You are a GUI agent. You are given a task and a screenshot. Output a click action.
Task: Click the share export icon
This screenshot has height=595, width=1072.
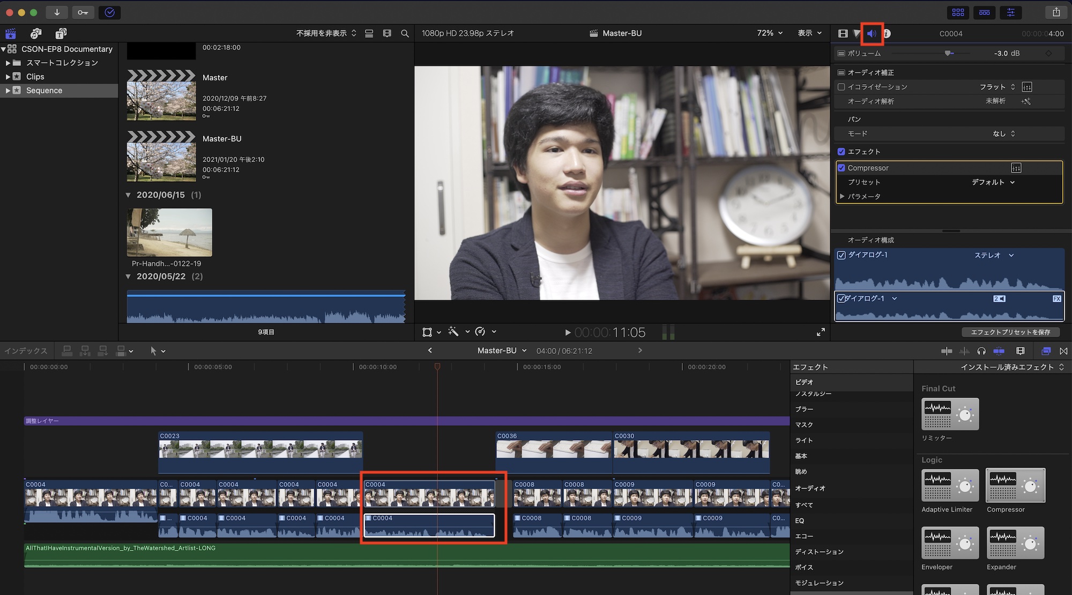coord(1056,12)
